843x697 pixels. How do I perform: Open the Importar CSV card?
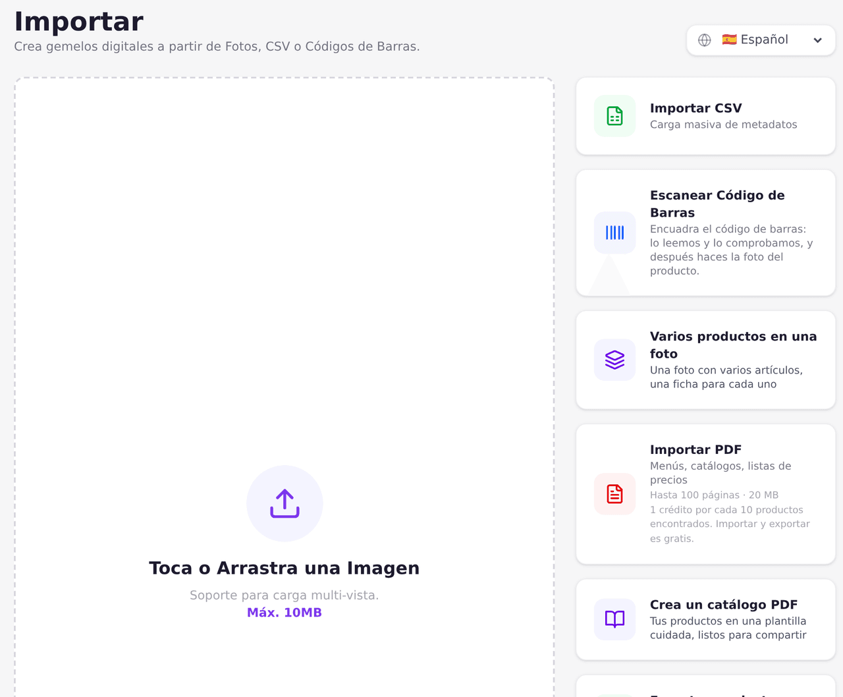[705, 116]
